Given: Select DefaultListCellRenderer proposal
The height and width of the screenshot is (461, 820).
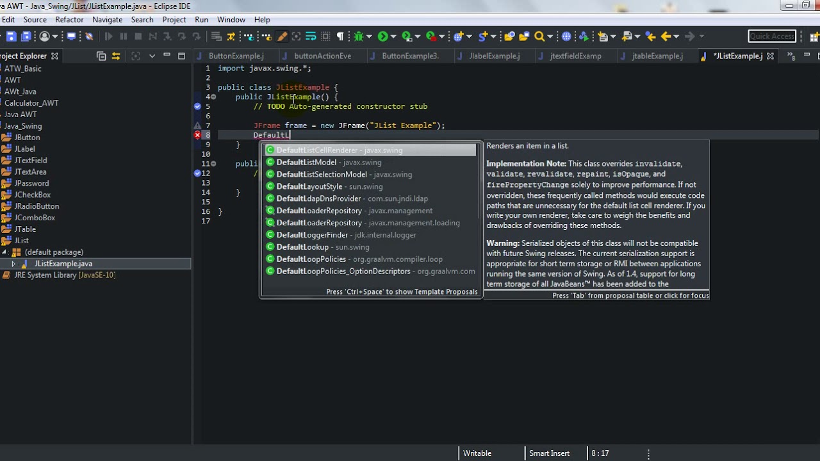Looking at the screenshot, I should (x=370, y=150).
